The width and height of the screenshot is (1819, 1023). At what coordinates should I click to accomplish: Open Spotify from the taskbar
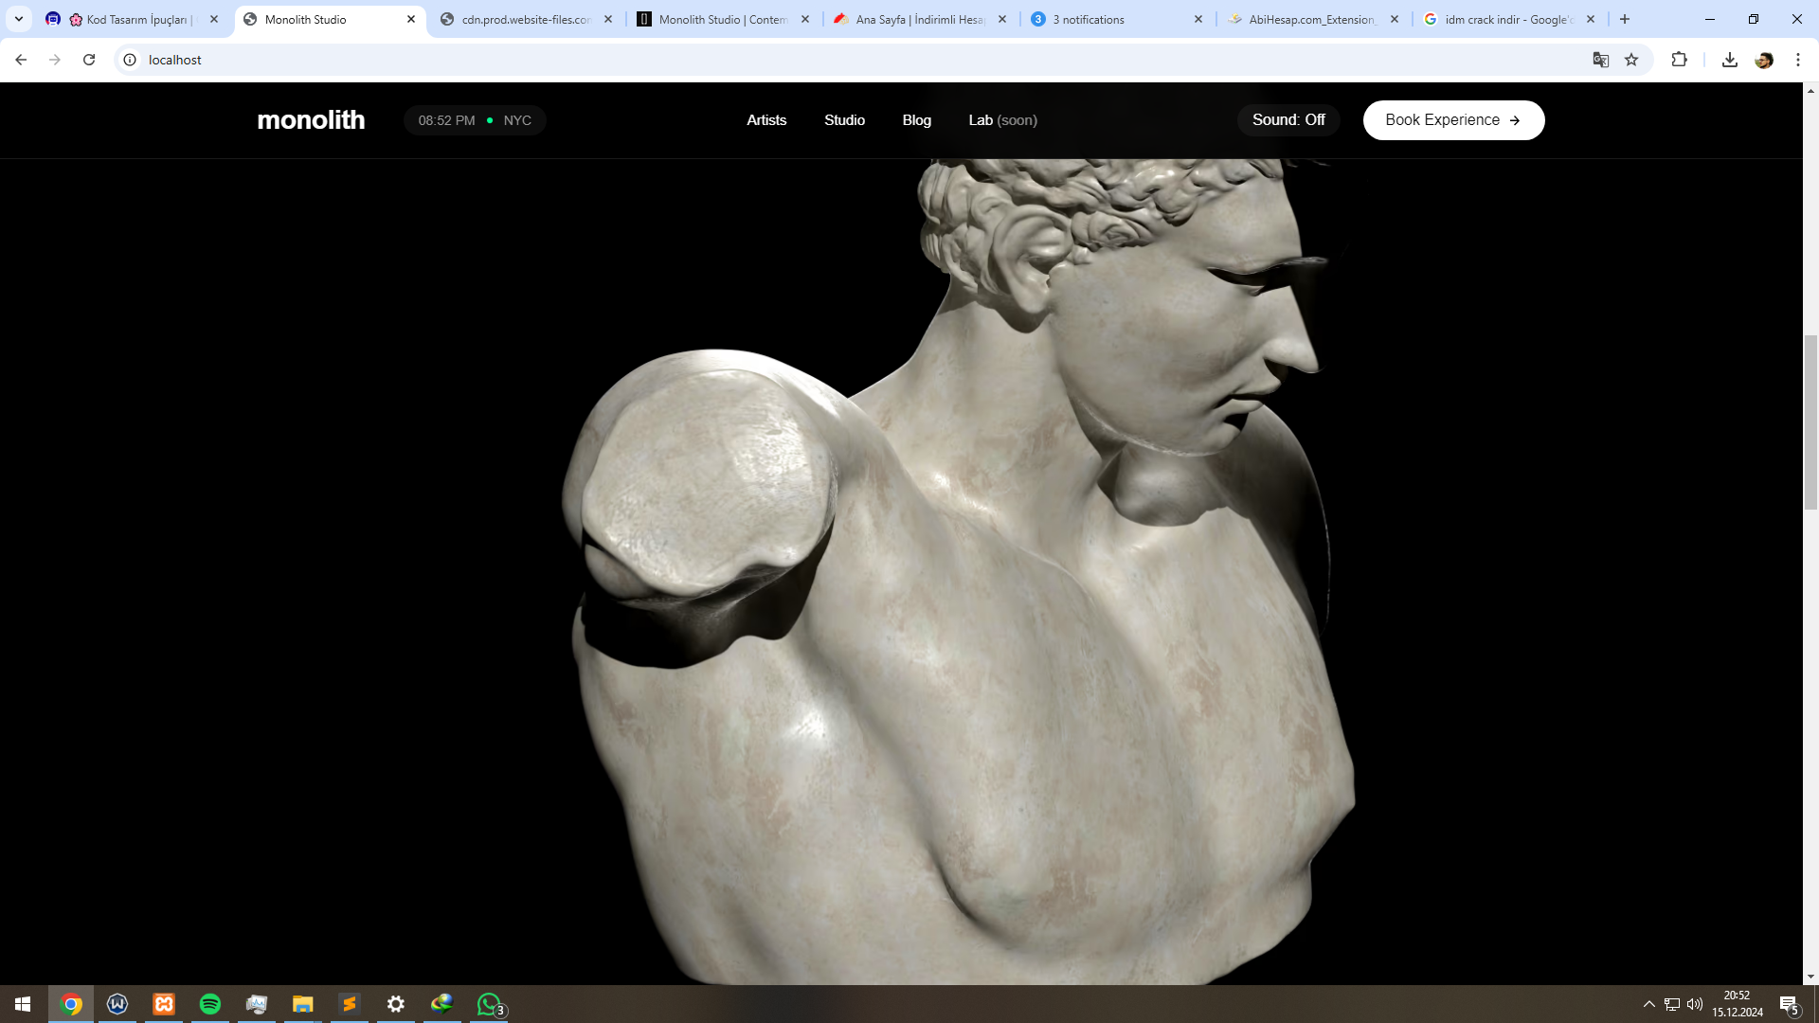[210, 1004]
